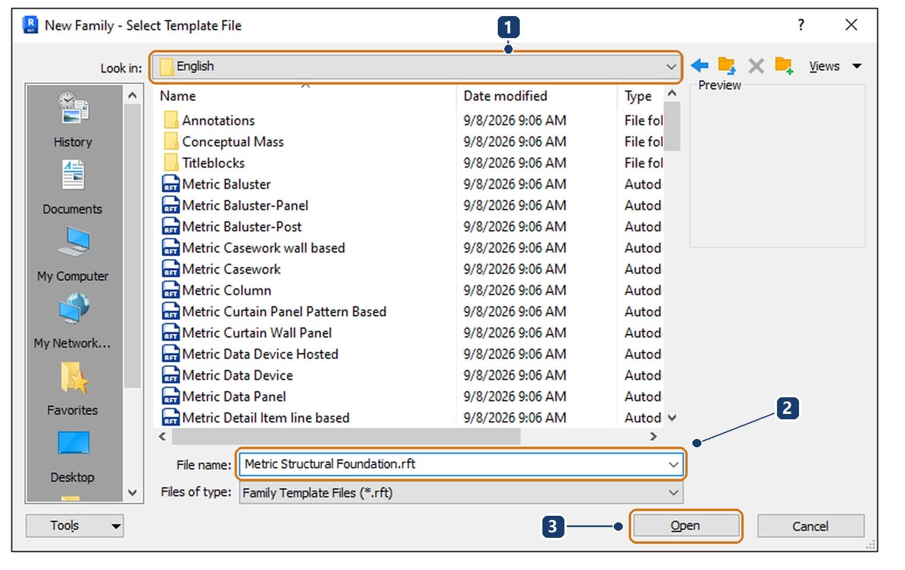Click the RFT icon of Metric Data Panel
Screen dimensions: 905x570
coord(171,396)
